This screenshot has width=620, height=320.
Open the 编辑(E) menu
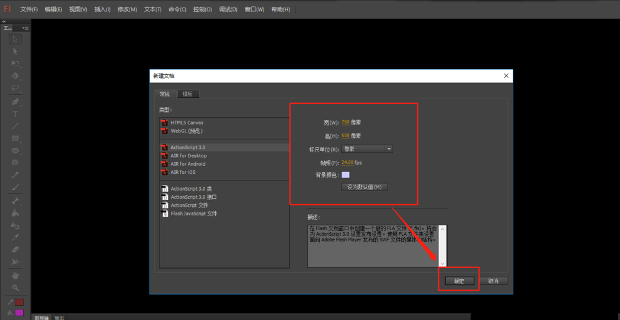53,9
